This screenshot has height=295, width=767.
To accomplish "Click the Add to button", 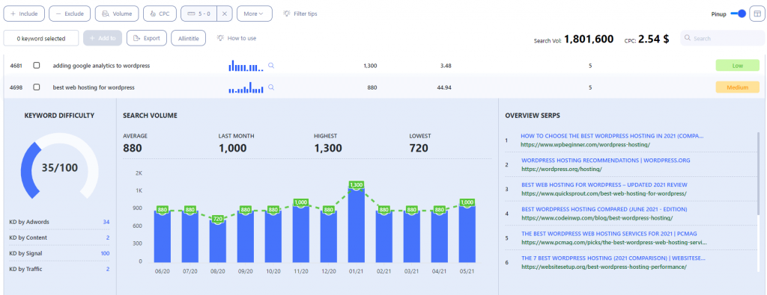I will (102, 38).
